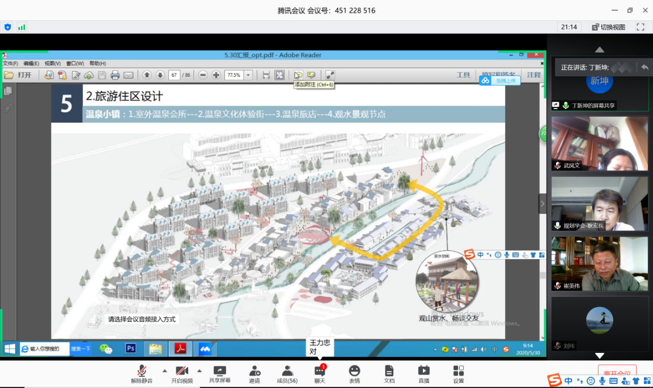
Task: Open the 邀请 invite icon
Action: (x=255, y=371)
